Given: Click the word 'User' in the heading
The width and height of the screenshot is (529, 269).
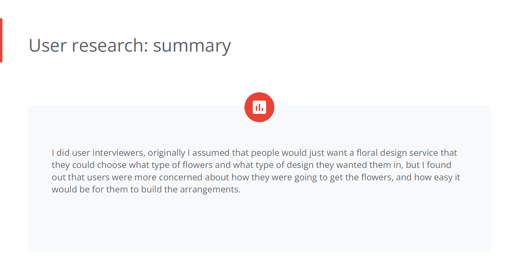Looking at the screenshot, I should pos(48,45).
